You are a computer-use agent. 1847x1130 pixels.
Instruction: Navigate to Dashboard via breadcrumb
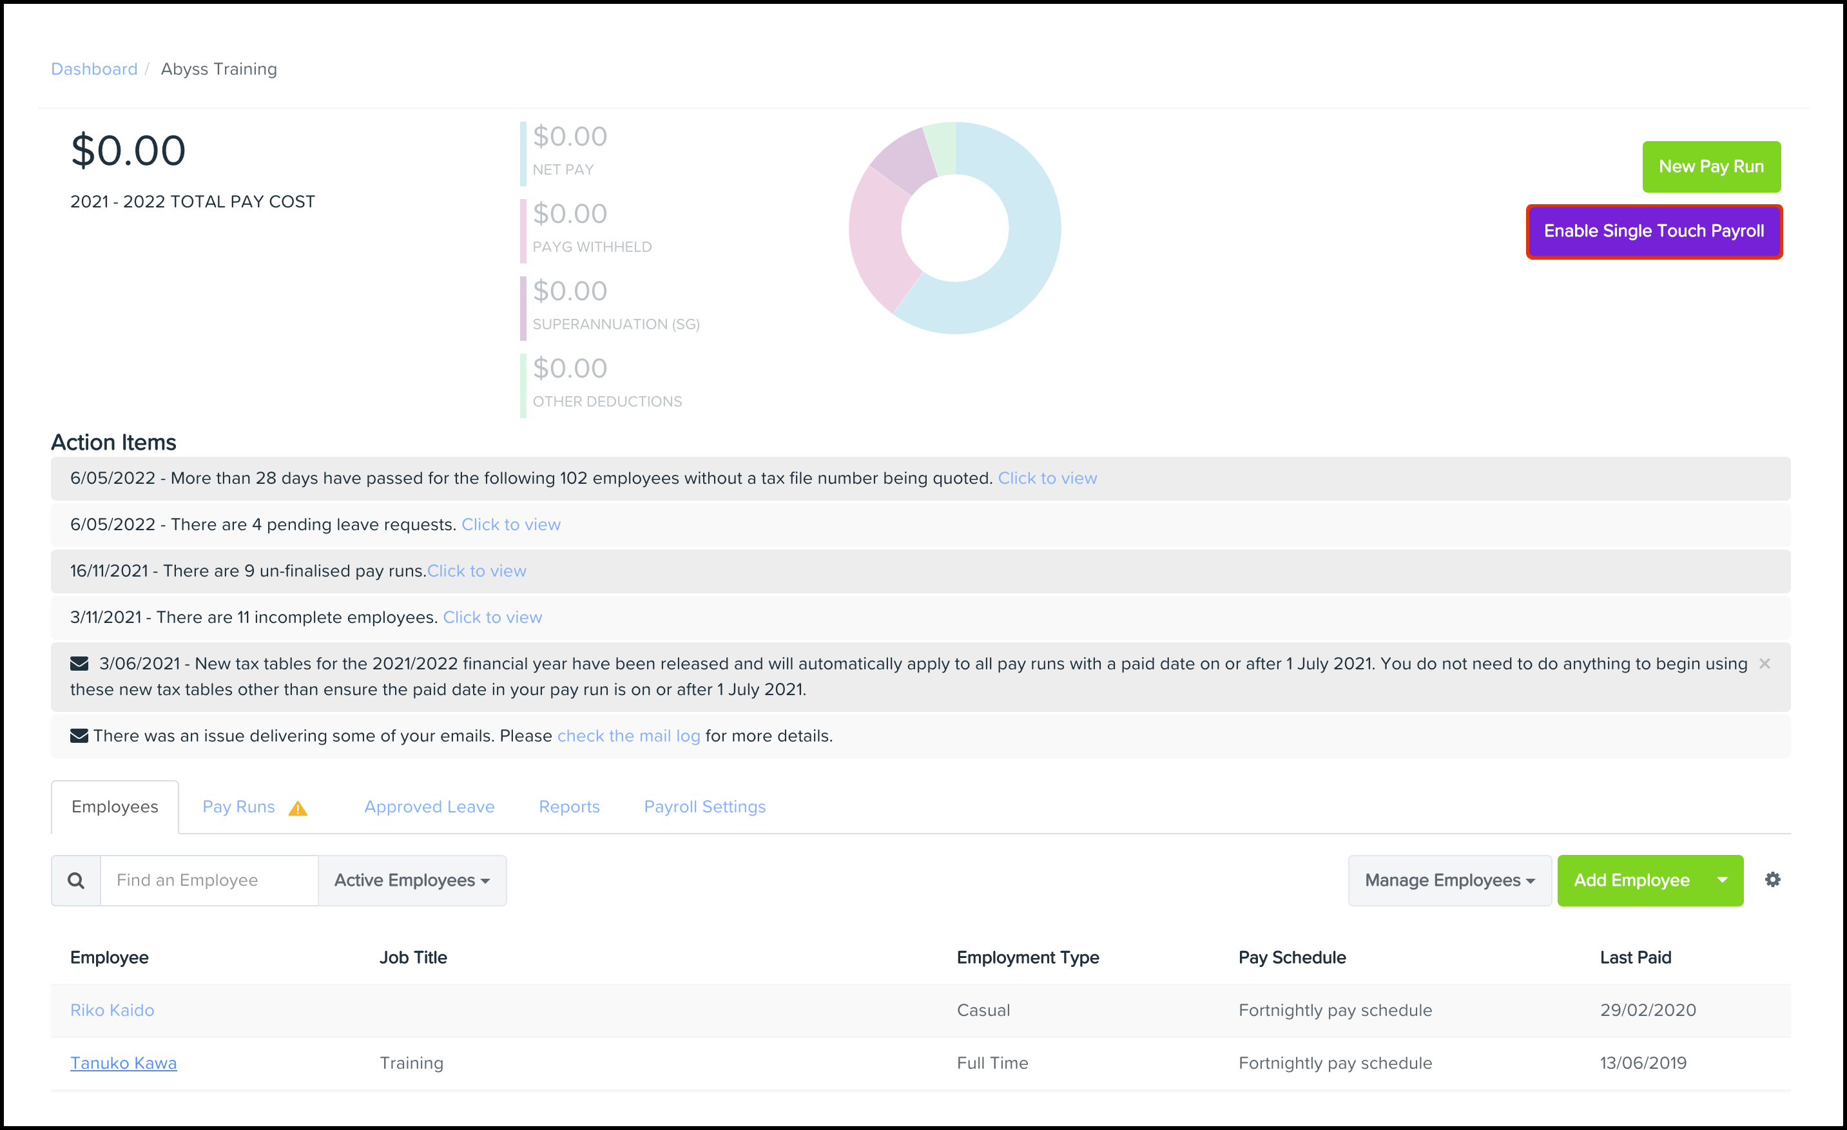95,69
